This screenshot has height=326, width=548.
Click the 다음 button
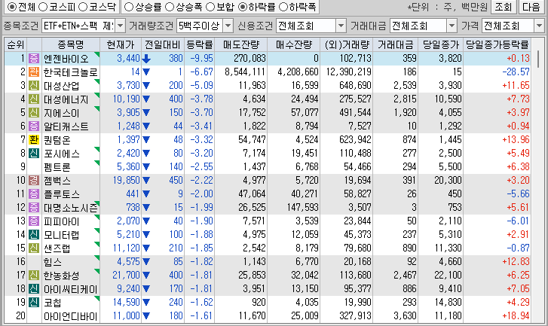(x=531, y=7)
